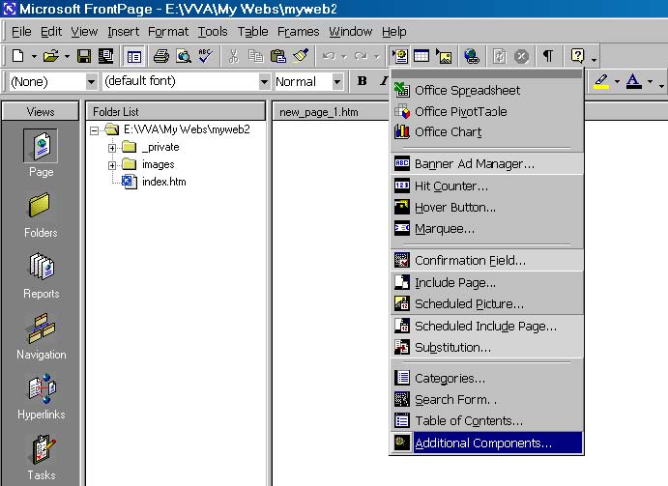Viewport: 668px width, 486px height.
Task: Click the Stop toolbar icon
Action: tap(521, 56)
